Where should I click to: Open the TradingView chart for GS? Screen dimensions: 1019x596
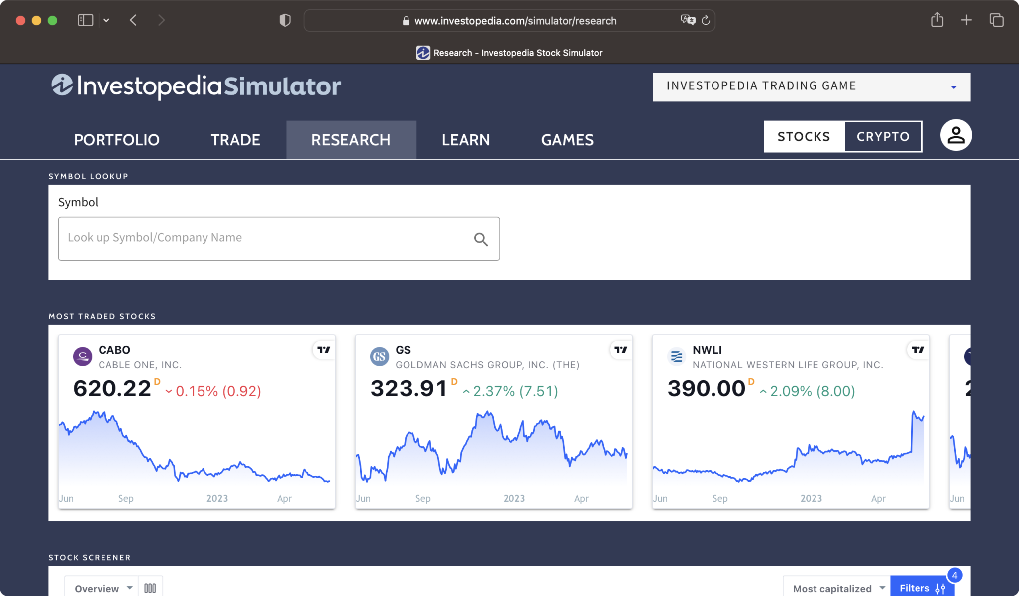coord(620,349)
